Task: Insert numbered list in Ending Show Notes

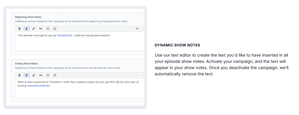Action: 55,75
